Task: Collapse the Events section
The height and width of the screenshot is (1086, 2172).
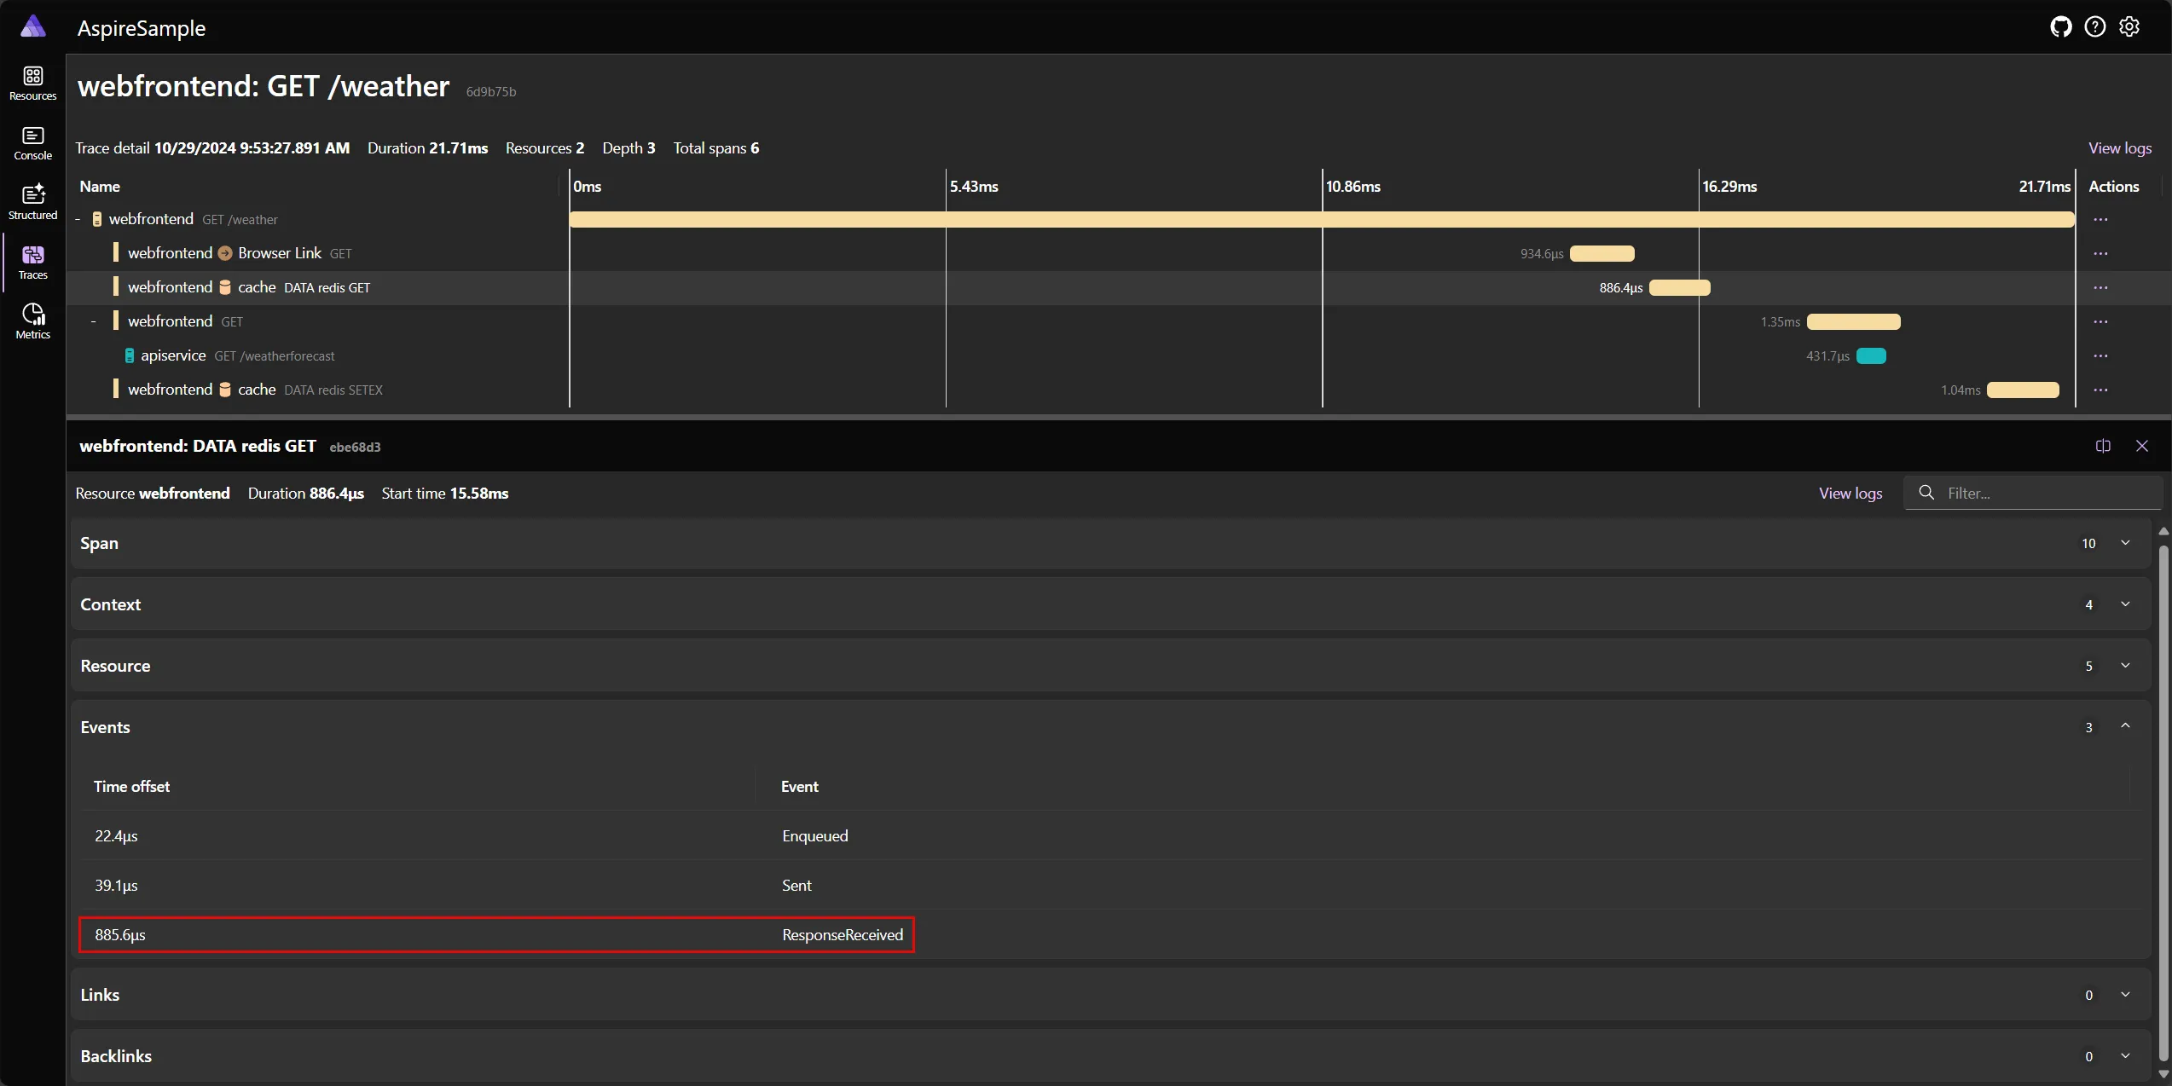Action: (x=2125, y=727)
